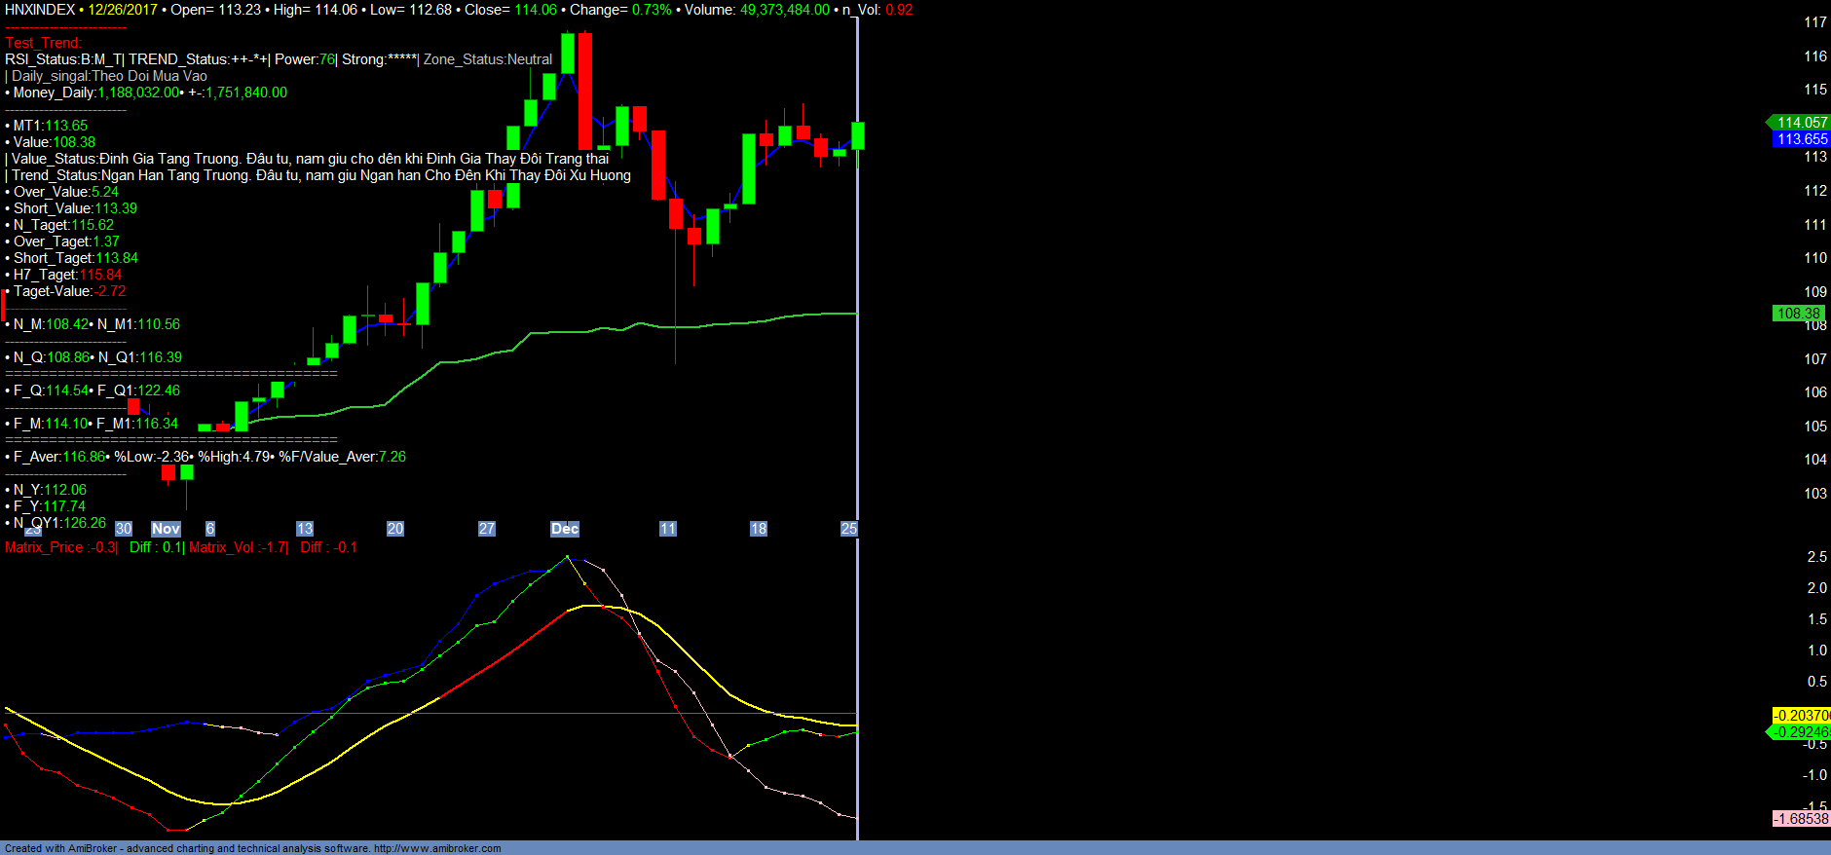Viewport: 1831px width, 855px height.
Task: Click the Change= 0.73% value in the header
Action: (x=620, y=10)
